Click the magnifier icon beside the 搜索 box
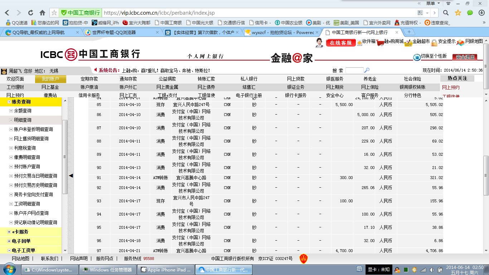 367,71
